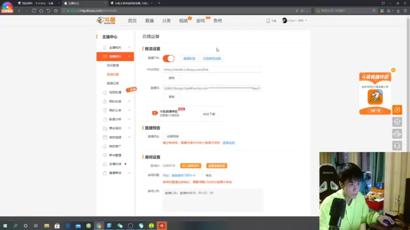
Task: Open the 直播教程 tutorial link
Action: click(189, 58)
